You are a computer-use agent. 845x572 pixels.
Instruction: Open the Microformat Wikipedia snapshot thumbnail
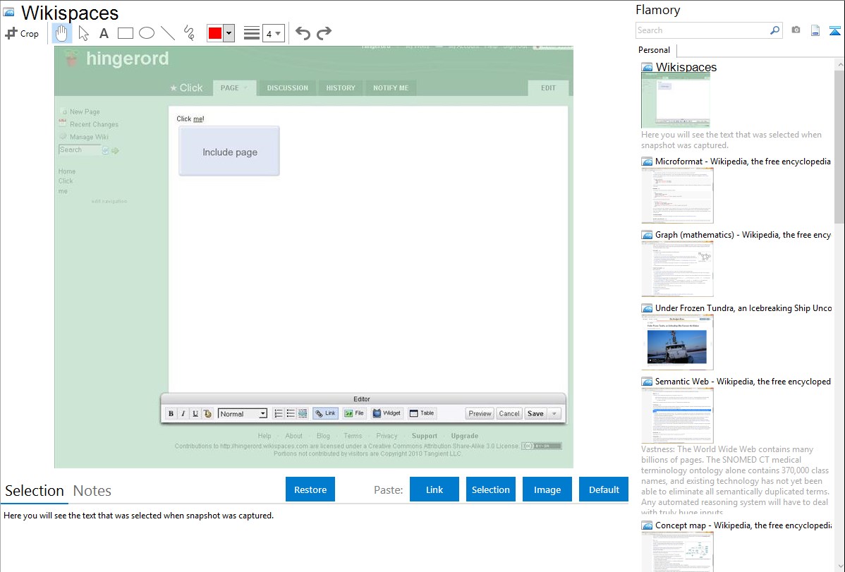point(677,195)
